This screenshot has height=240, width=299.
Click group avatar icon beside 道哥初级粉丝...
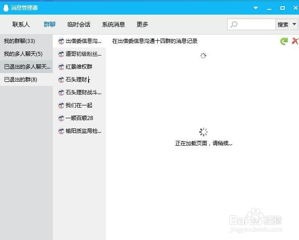[61, 54]
